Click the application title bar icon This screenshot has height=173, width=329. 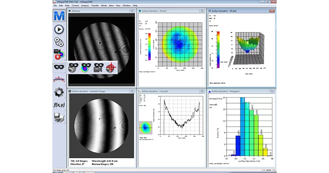click(54, 2)
